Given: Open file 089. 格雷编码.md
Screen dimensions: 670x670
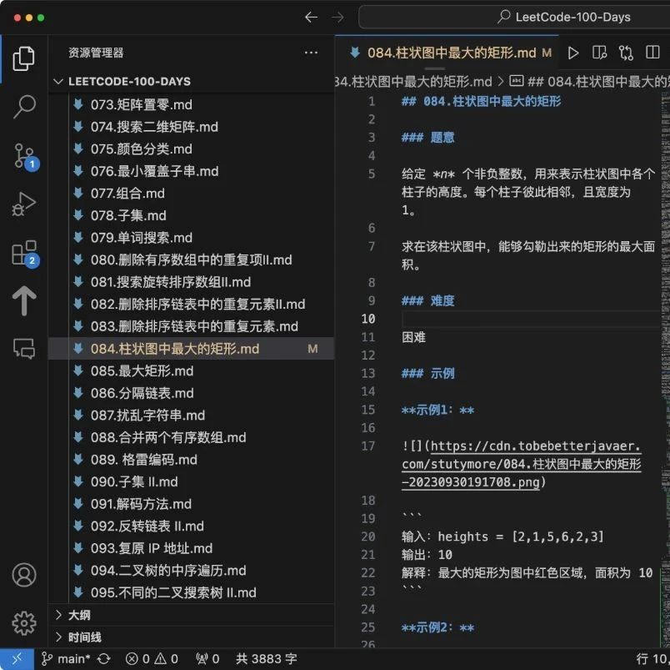Looking at the screenshot, I should 192,460.
